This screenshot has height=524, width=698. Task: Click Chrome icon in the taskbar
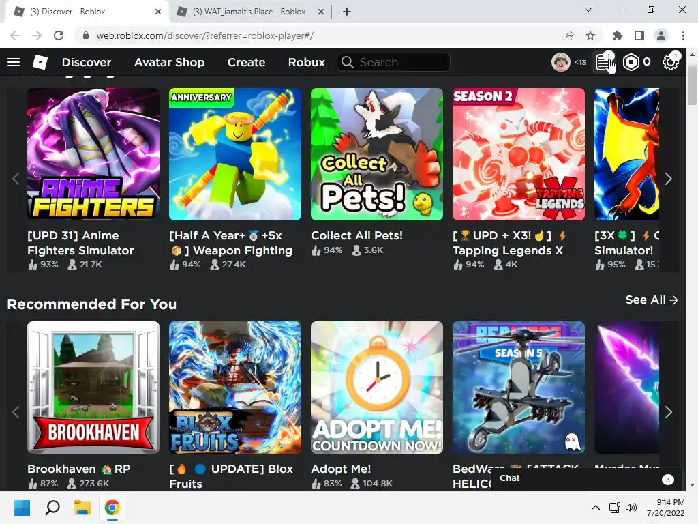click(112, 508)
